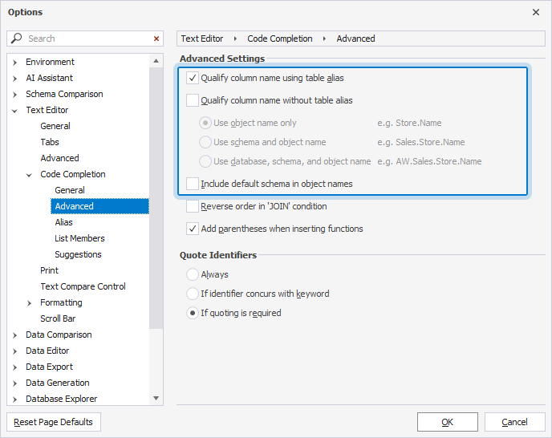
Task: Expand the Data Comparison node
Action: 14,335
